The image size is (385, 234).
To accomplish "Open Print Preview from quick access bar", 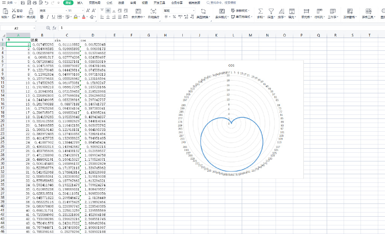I will click(41, 3).
